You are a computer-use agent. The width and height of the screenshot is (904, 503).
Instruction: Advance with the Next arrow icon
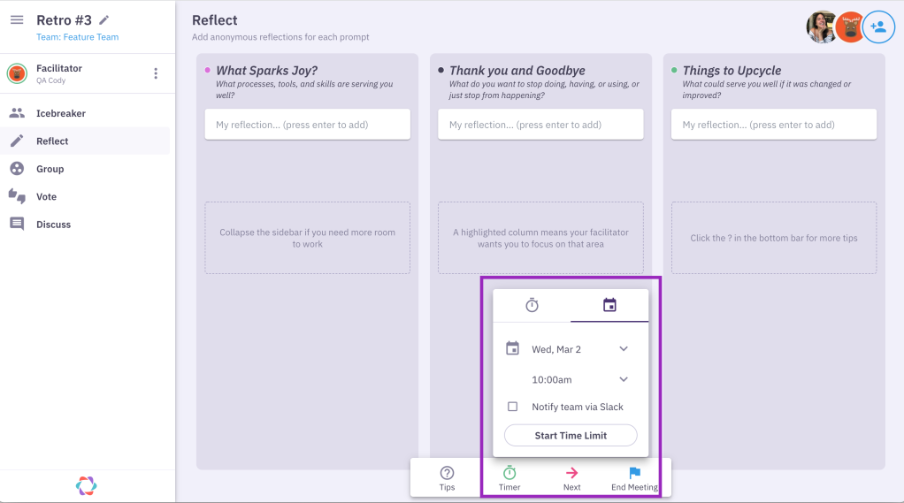click(x=572, y=473)
